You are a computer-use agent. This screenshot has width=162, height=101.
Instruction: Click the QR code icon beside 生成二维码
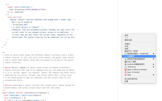click(126, 62)
